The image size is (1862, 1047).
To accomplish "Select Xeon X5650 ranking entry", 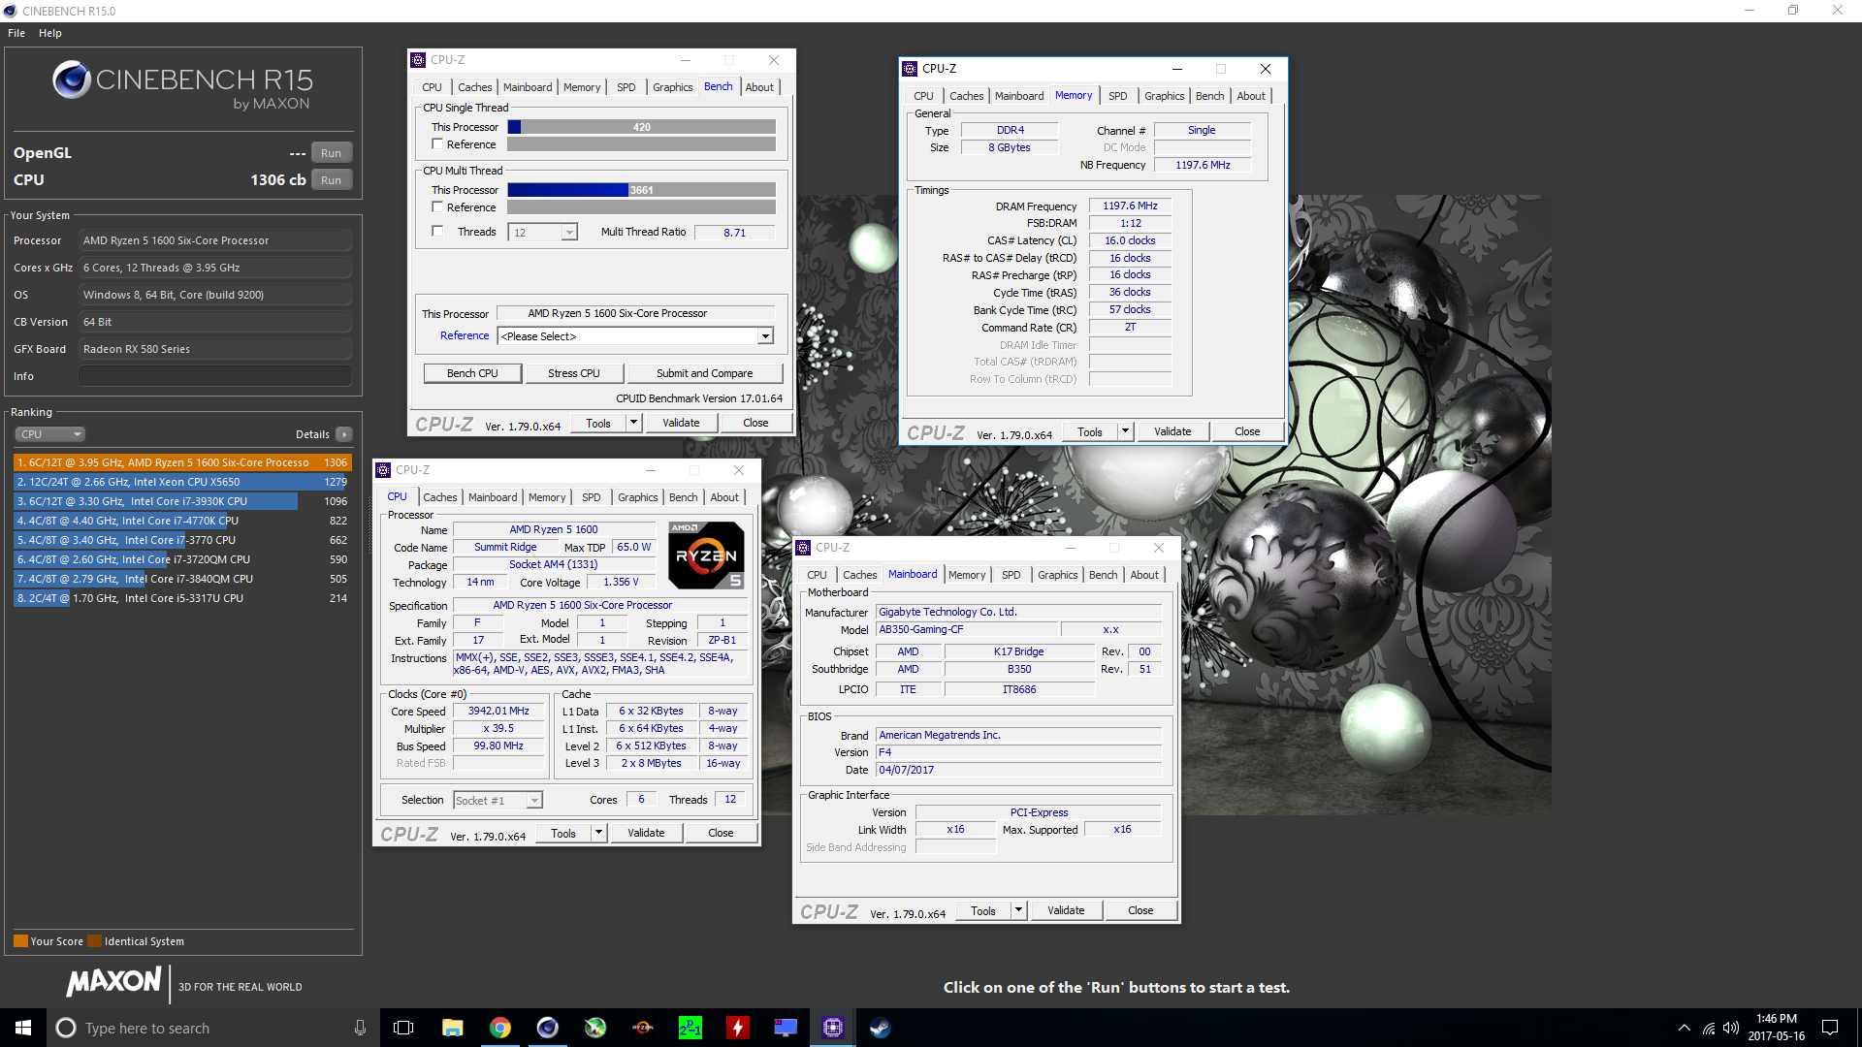I will click(181, 482).
